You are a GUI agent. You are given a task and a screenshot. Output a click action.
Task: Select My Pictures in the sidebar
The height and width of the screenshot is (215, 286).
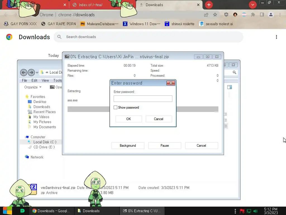click(x=42, y=122)
